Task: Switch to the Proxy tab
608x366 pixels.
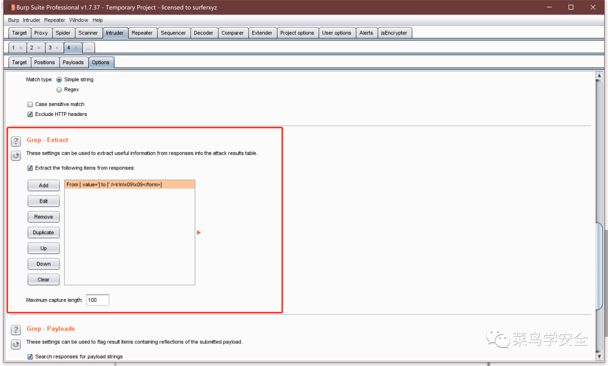Action: coord(41,33)
